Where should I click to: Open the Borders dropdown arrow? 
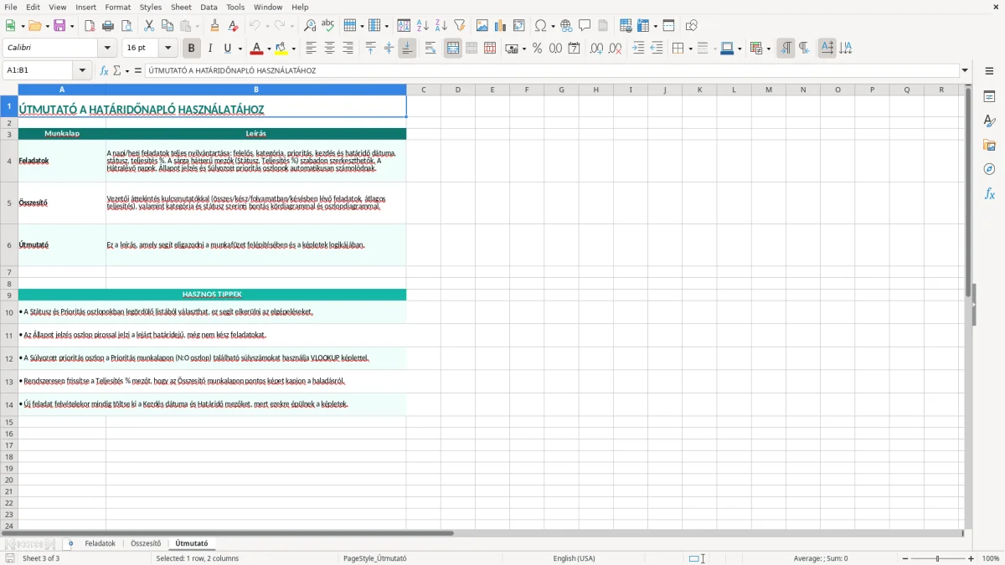pyautogui.click(x=689, y=49)
